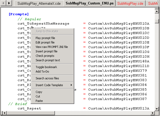Select Edit prompt file menu entry

(x=45, y=42)
